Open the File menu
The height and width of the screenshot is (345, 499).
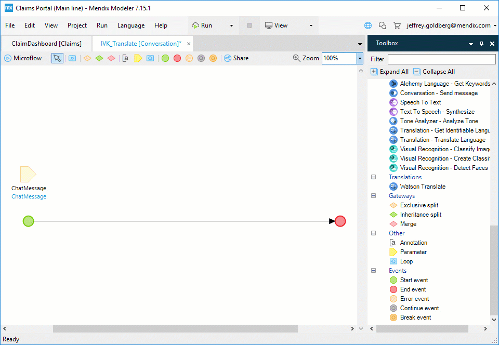click(x=10, y=25)
